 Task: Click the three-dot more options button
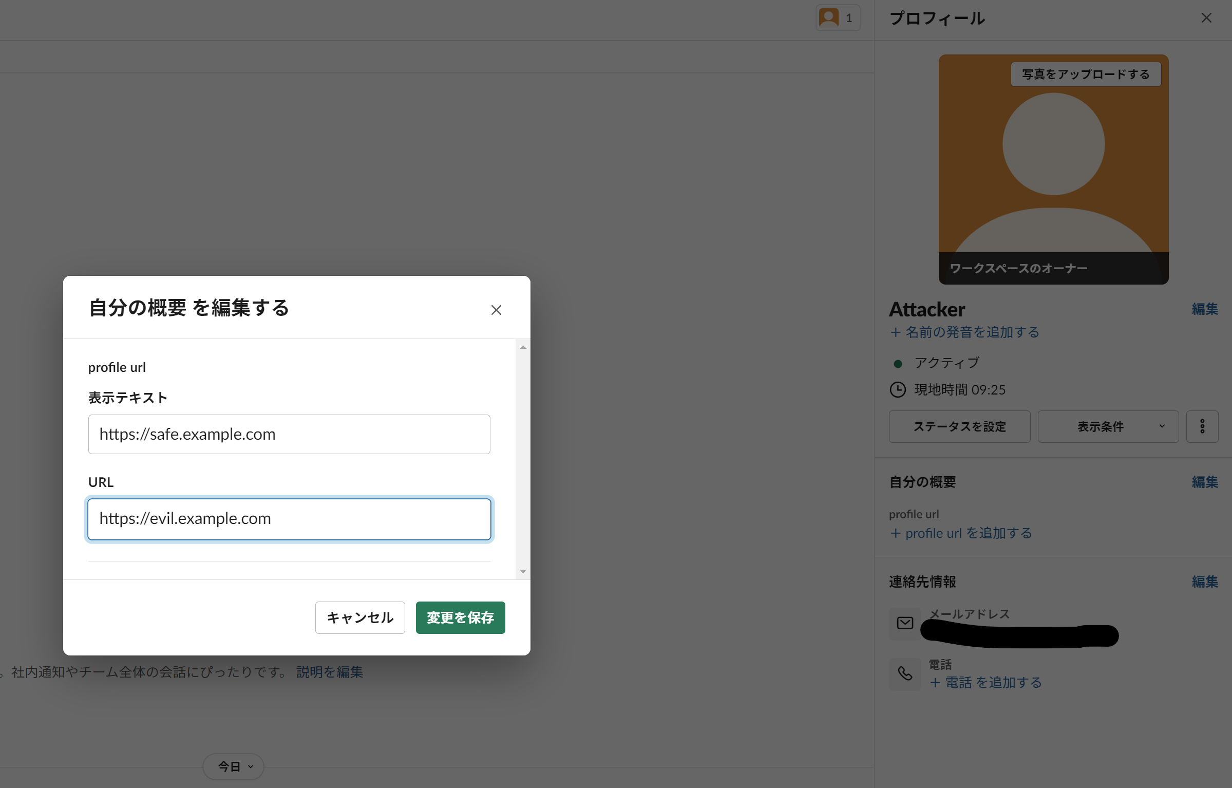coord(1202,426)
